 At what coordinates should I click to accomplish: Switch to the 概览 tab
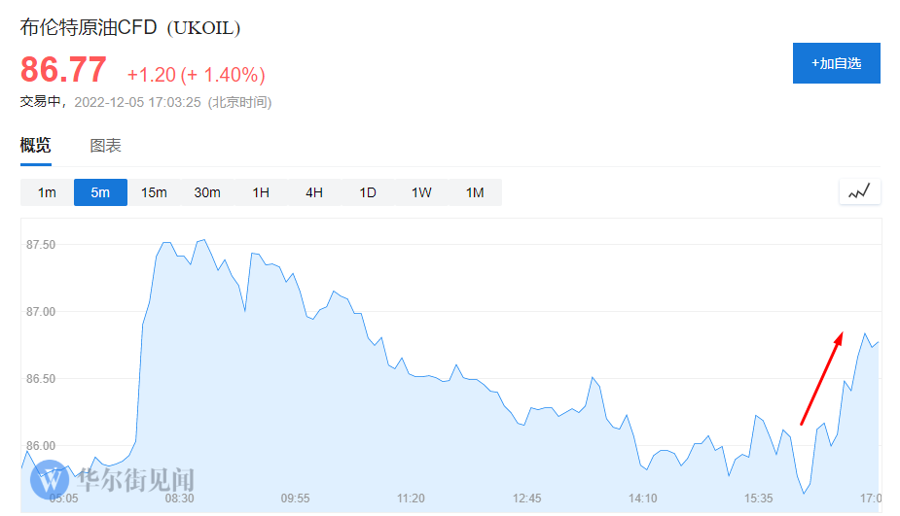coord(35,146)
